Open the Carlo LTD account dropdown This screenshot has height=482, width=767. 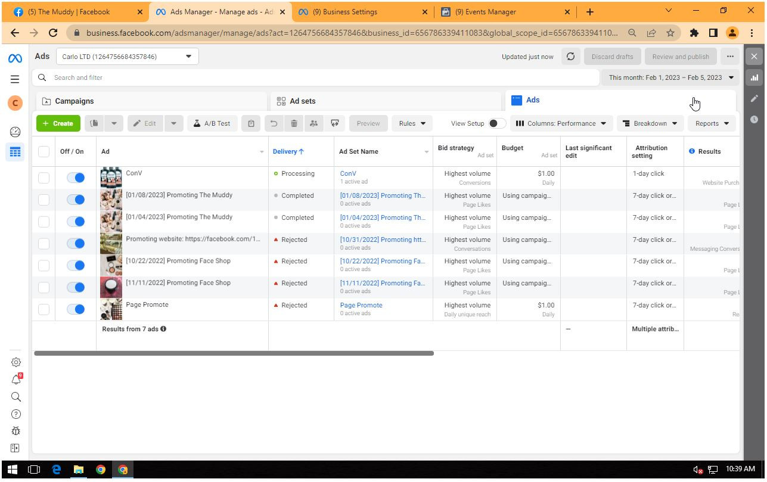coord(128,57)
